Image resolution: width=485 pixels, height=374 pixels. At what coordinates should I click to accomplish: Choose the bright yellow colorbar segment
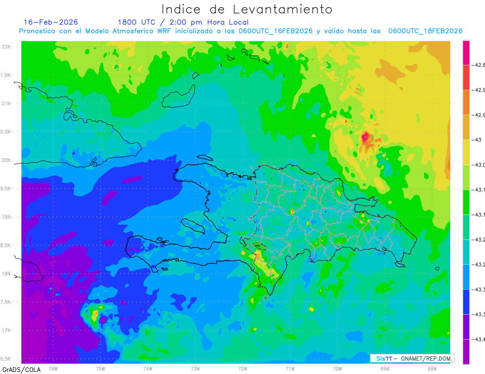tap(466, 152)
